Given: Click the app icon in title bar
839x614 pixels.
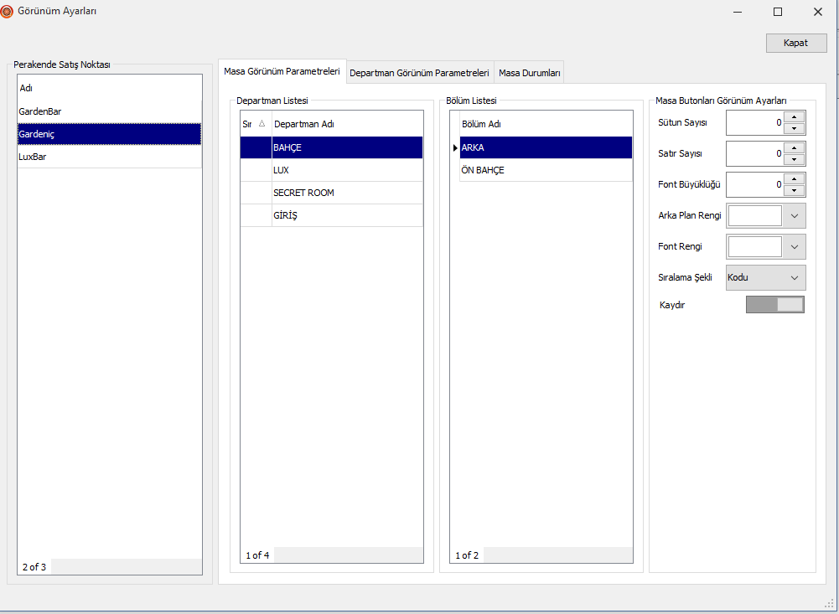Looking at the screenshot, I should coord(8,11).
